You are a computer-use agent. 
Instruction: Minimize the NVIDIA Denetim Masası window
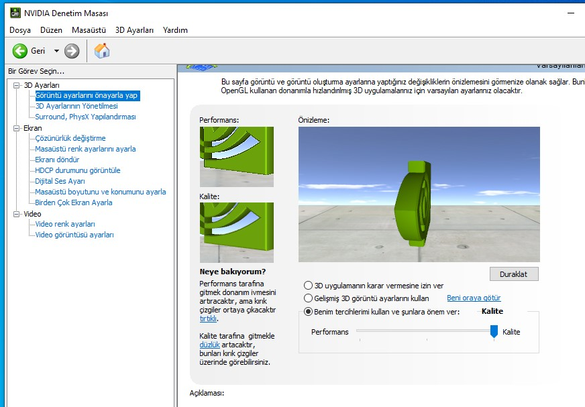tap(570, 13)
